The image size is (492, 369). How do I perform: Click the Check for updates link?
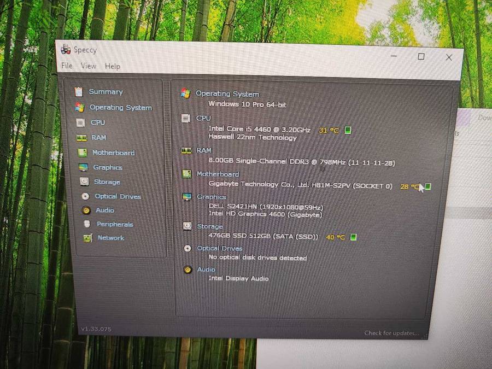(x=391, y=333)
